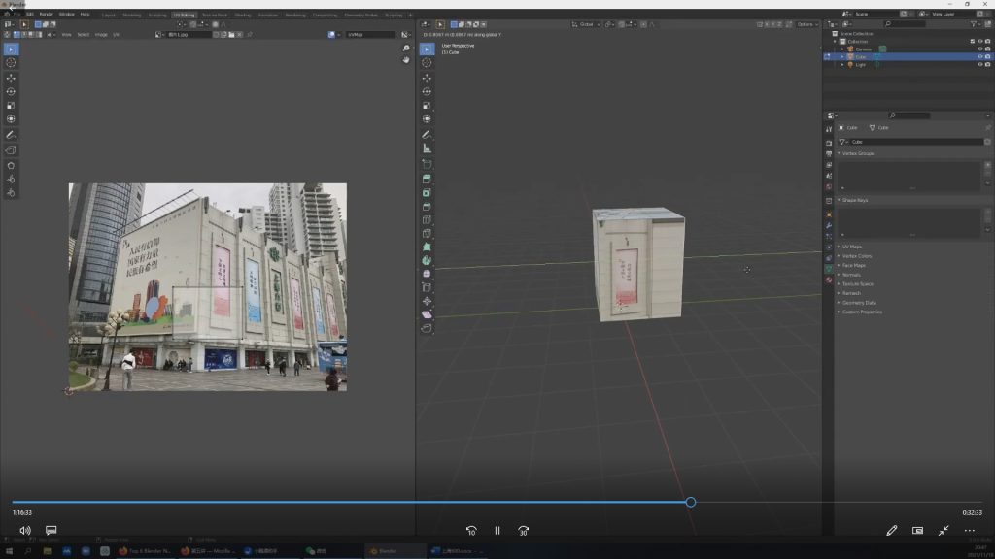Toggle Light visibility eye in the outliner
This screenshot has width=995, height=559.
click(x=978, y=65)
